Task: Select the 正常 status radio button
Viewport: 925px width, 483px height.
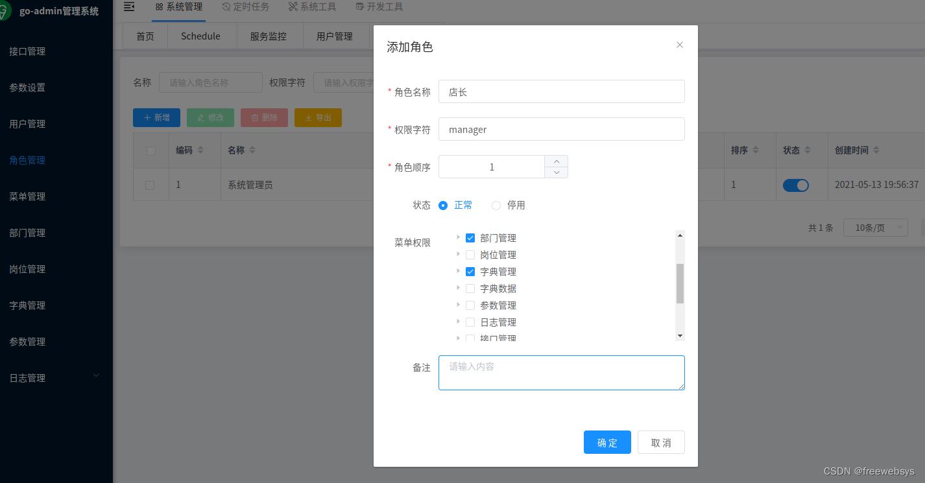Action: tap(443, 205)
